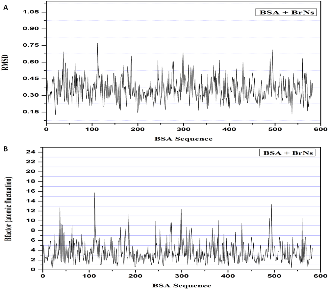The width and height of the screenshot is (329, 290).
Task: Click the Bfactor peak near residue 115
Action: tap(95, 194)
